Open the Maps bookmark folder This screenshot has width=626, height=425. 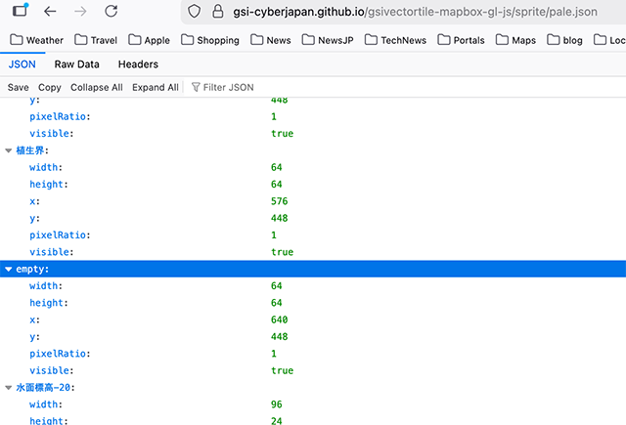[x=515, y=40]
